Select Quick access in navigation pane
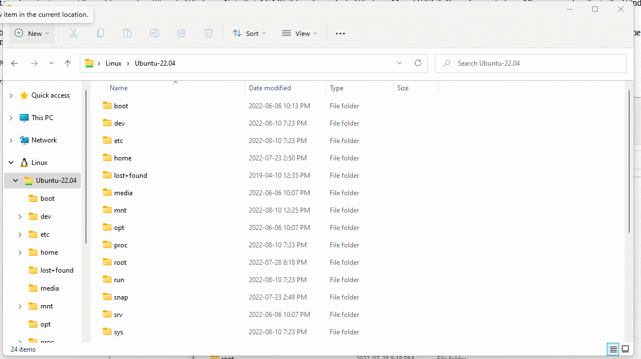641x359 pixels. (x=50, y=95)
